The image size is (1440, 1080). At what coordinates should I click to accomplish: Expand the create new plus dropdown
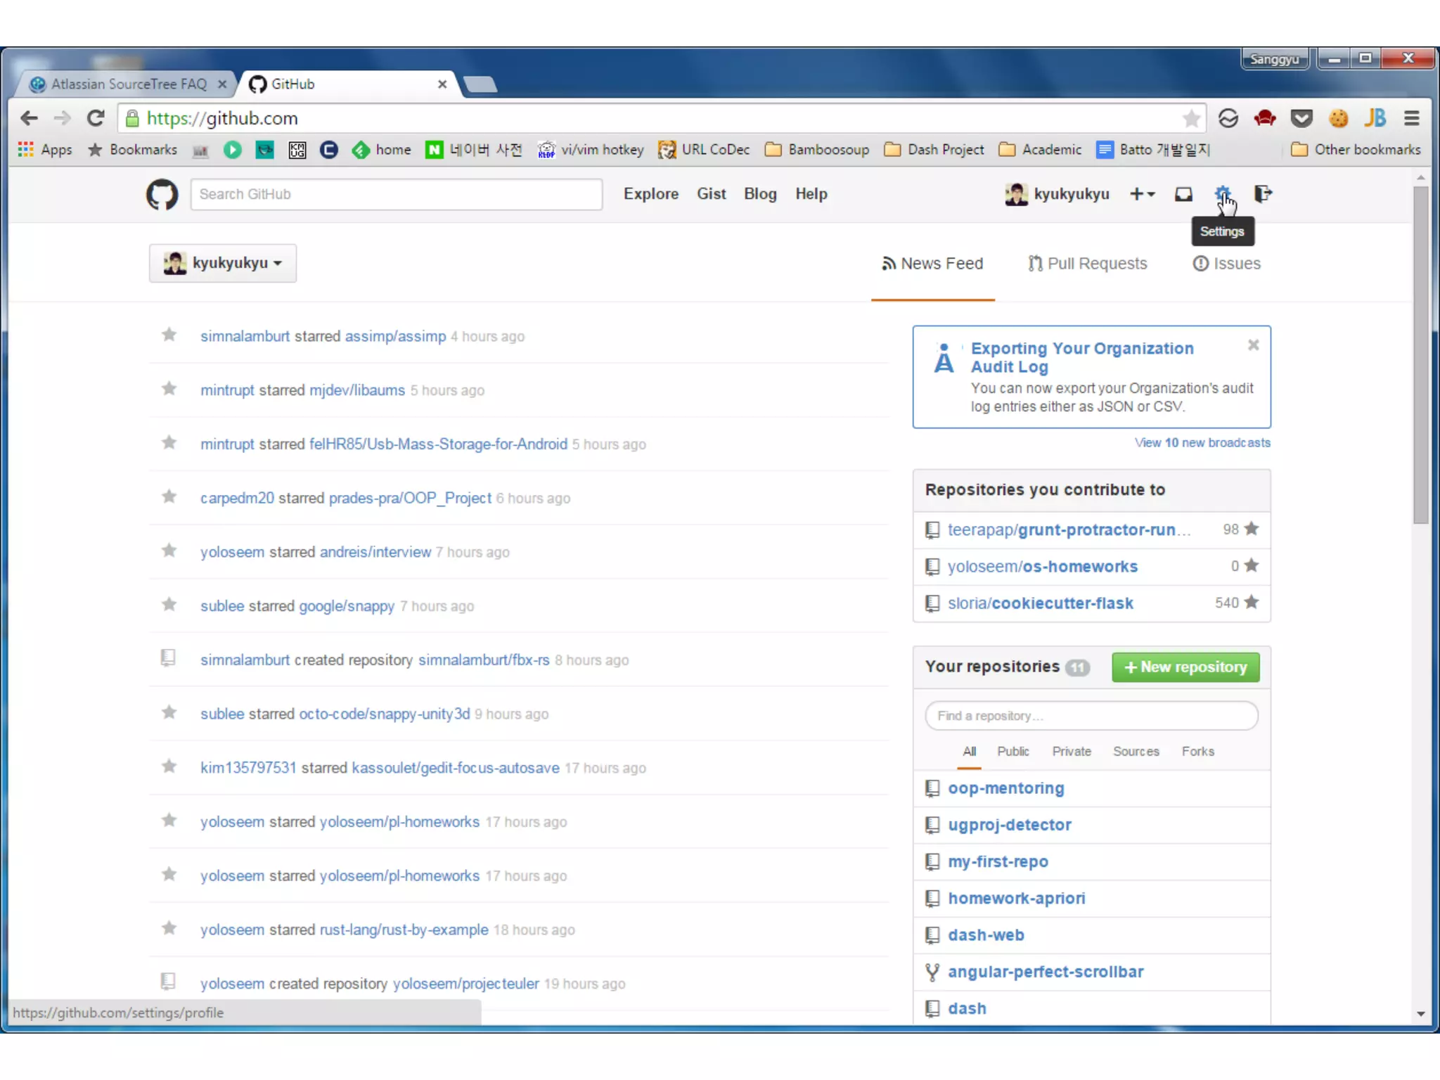pyautogui.click(x=1142, y=194)
